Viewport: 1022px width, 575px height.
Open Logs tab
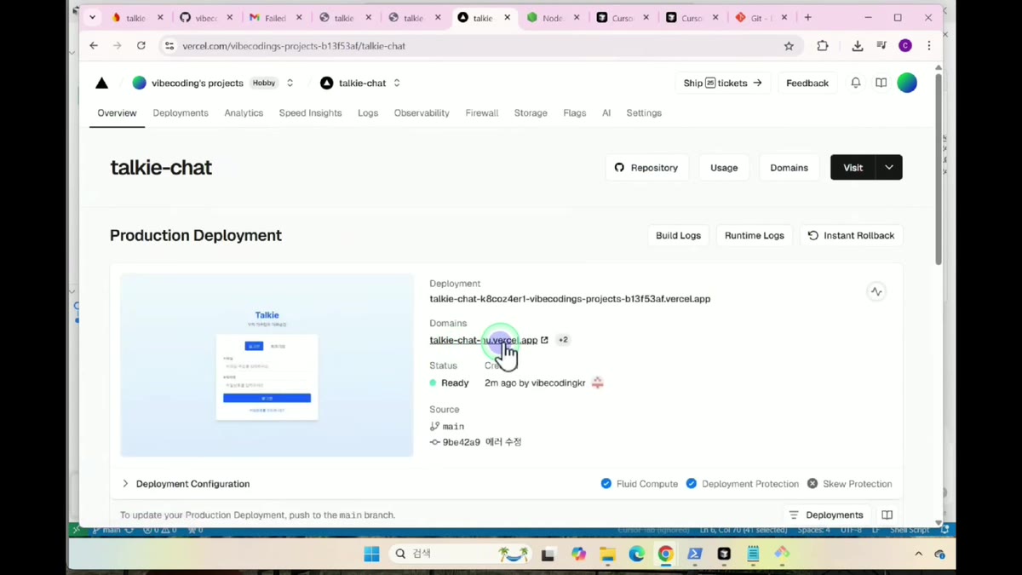click(368, 112)
